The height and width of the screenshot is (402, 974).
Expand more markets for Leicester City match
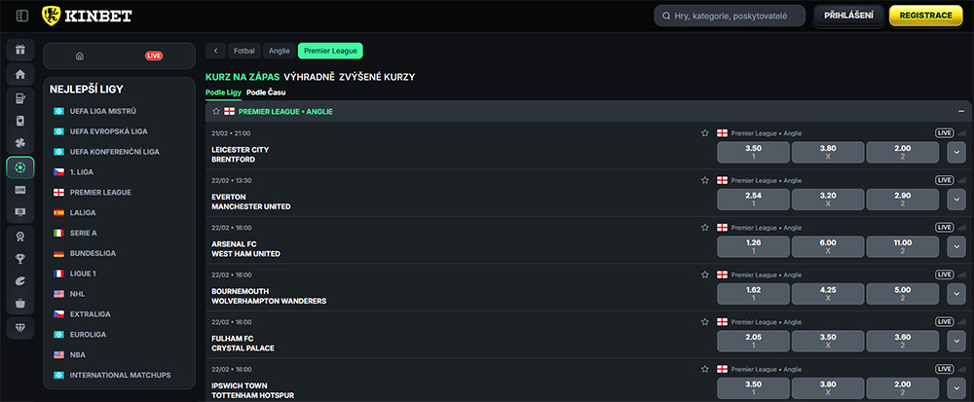[956, 152]
